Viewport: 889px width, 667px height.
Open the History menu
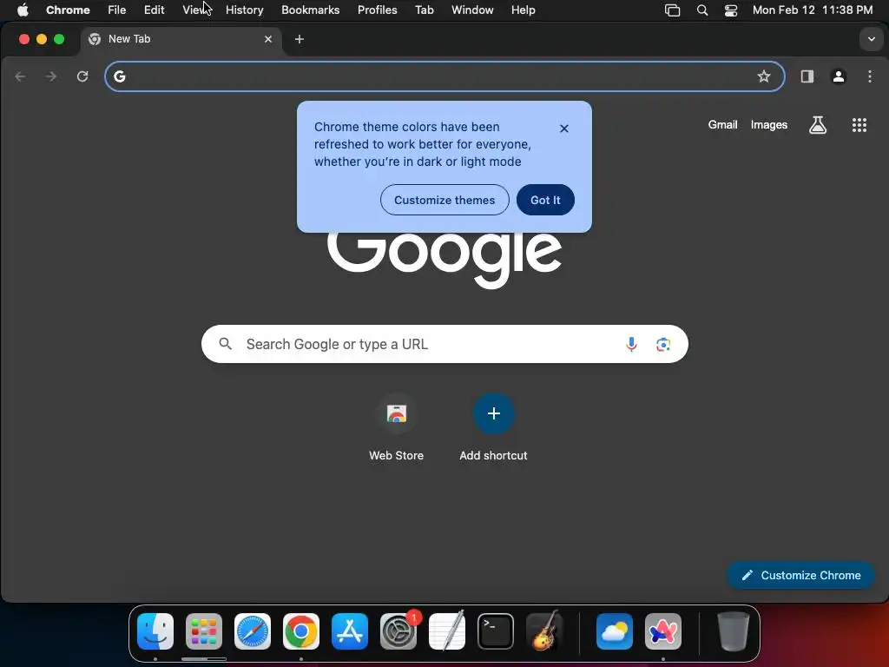[244, 10]
